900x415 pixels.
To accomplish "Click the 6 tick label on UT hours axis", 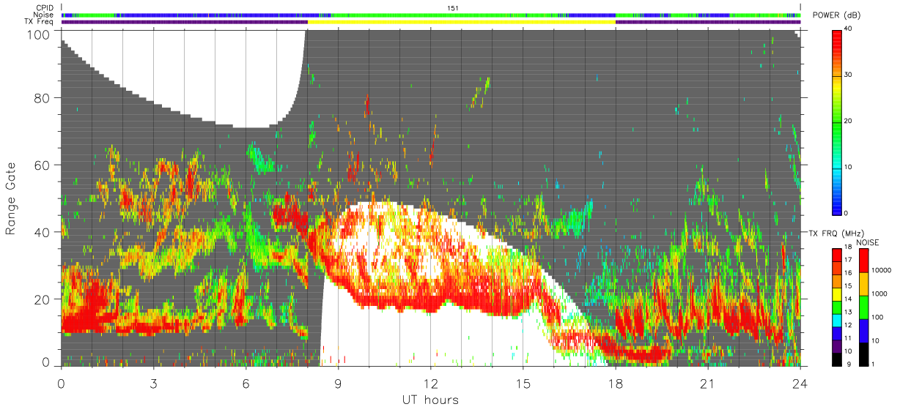I will click(246, 384).
